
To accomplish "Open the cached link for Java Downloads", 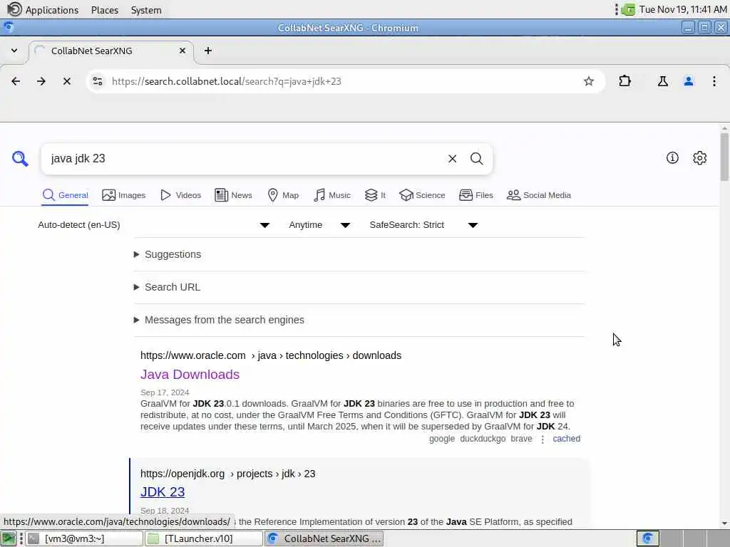I will [x=566, y=439].
